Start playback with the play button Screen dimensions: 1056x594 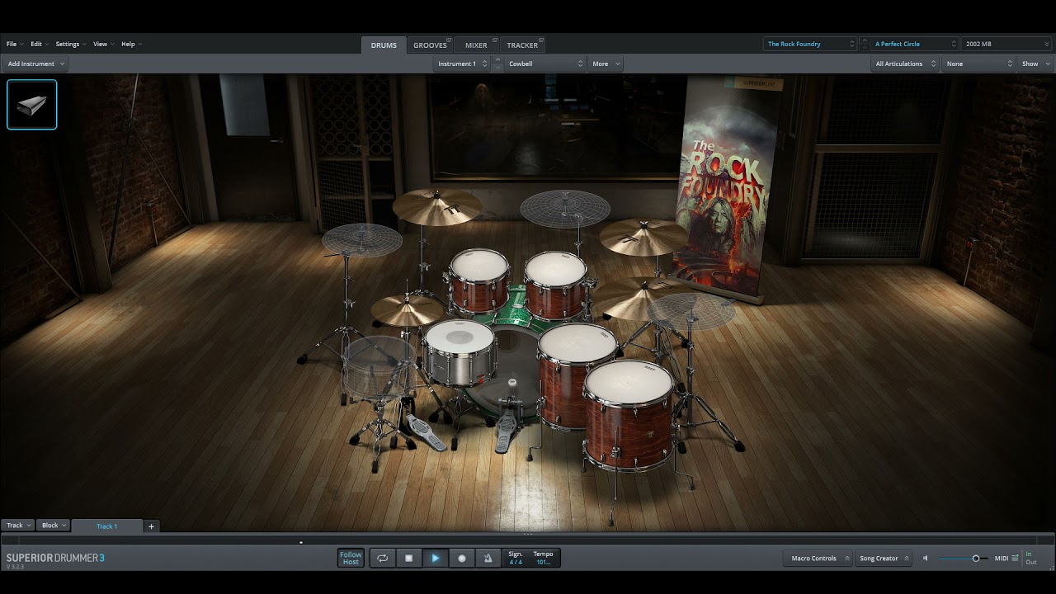436,559
